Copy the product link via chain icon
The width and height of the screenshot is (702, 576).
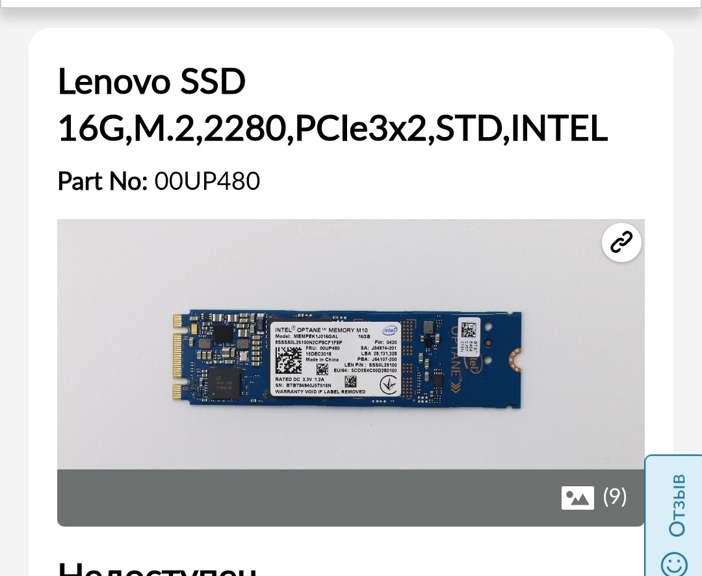point(621,242)
